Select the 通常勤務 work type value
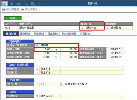 (x=121, y=28)
